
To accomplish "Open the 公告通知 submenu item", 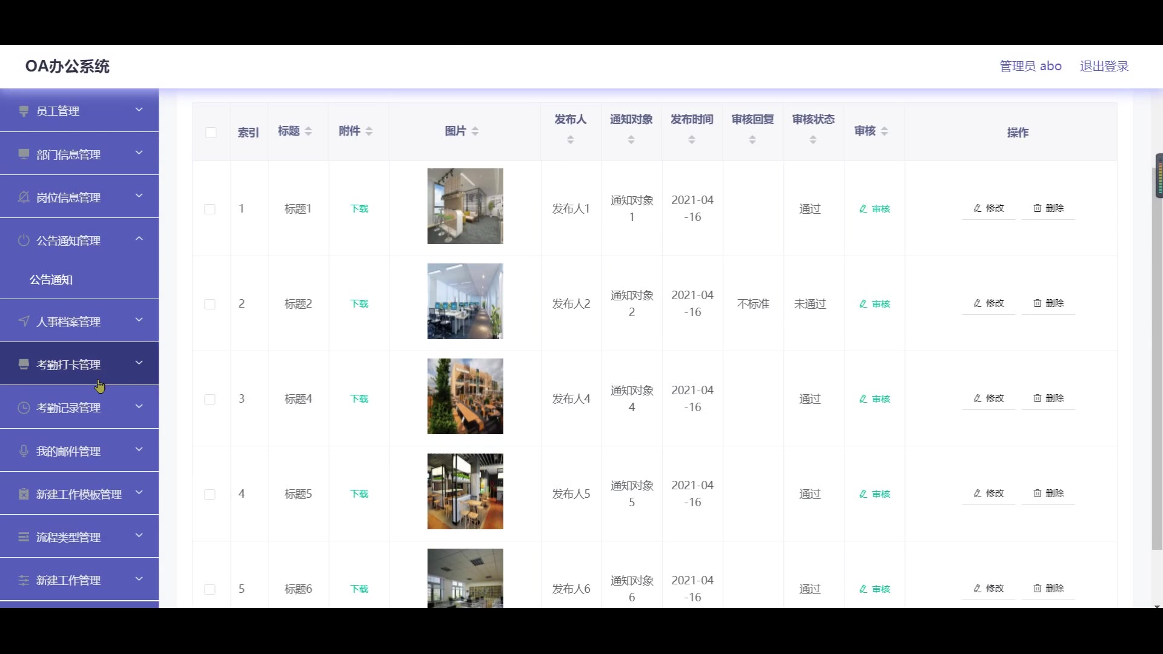I will coord(51,280).
